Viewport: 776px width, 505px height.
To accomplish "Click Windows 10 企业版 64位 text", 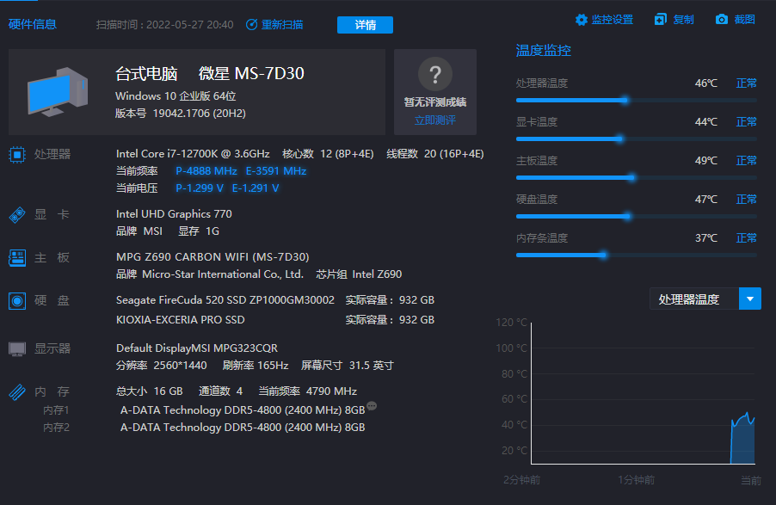I will click(x=176, y=96).
